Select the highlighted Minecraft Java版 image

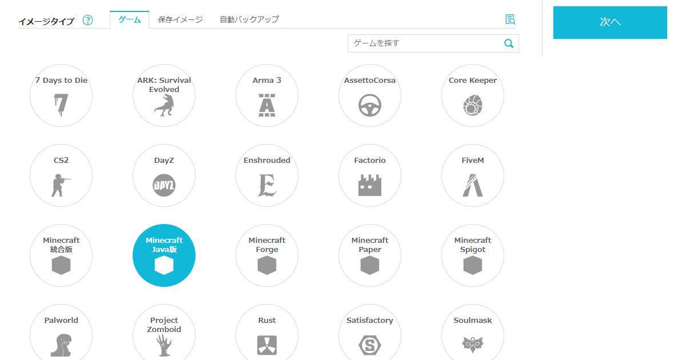pyautogui.click(x=164, y=255)
